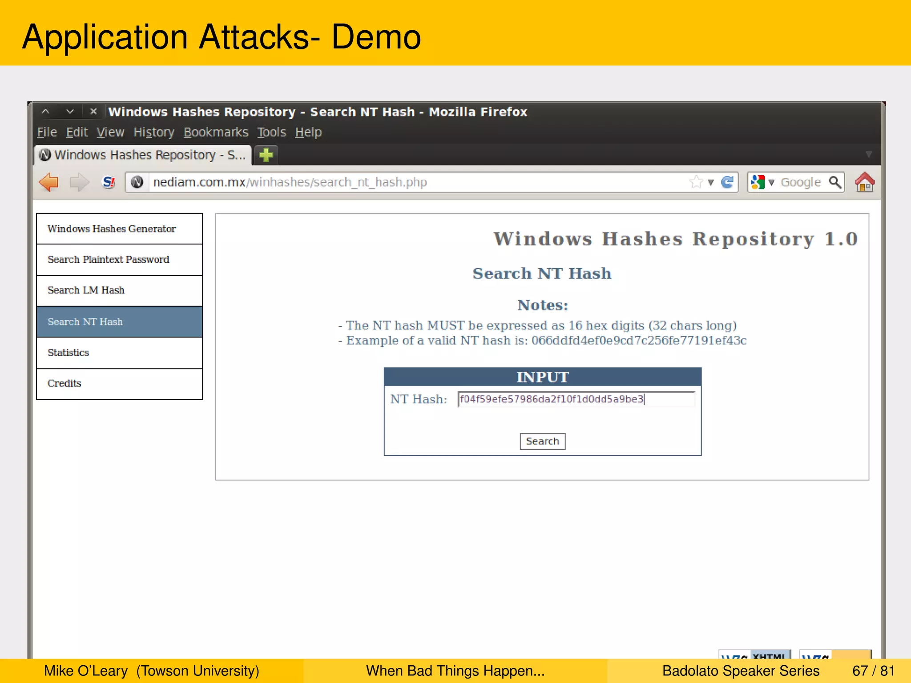The height and width of the screenshot is (683, 911).
Task: Click the Search button
Action: [x=542, y=442]
